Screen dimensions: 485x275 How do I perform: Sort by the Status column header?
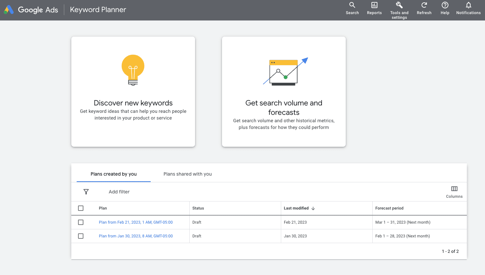pyautogui.click(x=198, y=208)
